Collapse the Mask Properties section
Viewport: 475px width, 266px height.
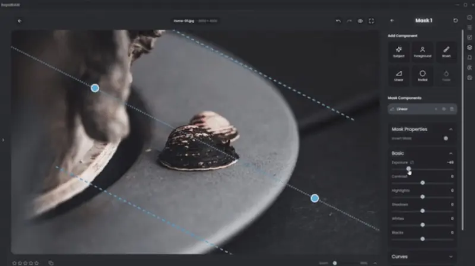click(x=451, y=129)
